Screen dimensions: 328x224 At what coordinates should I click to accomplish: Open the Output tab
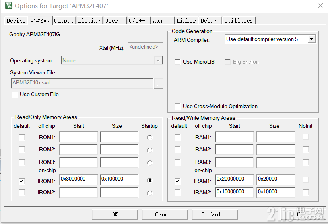64,21
